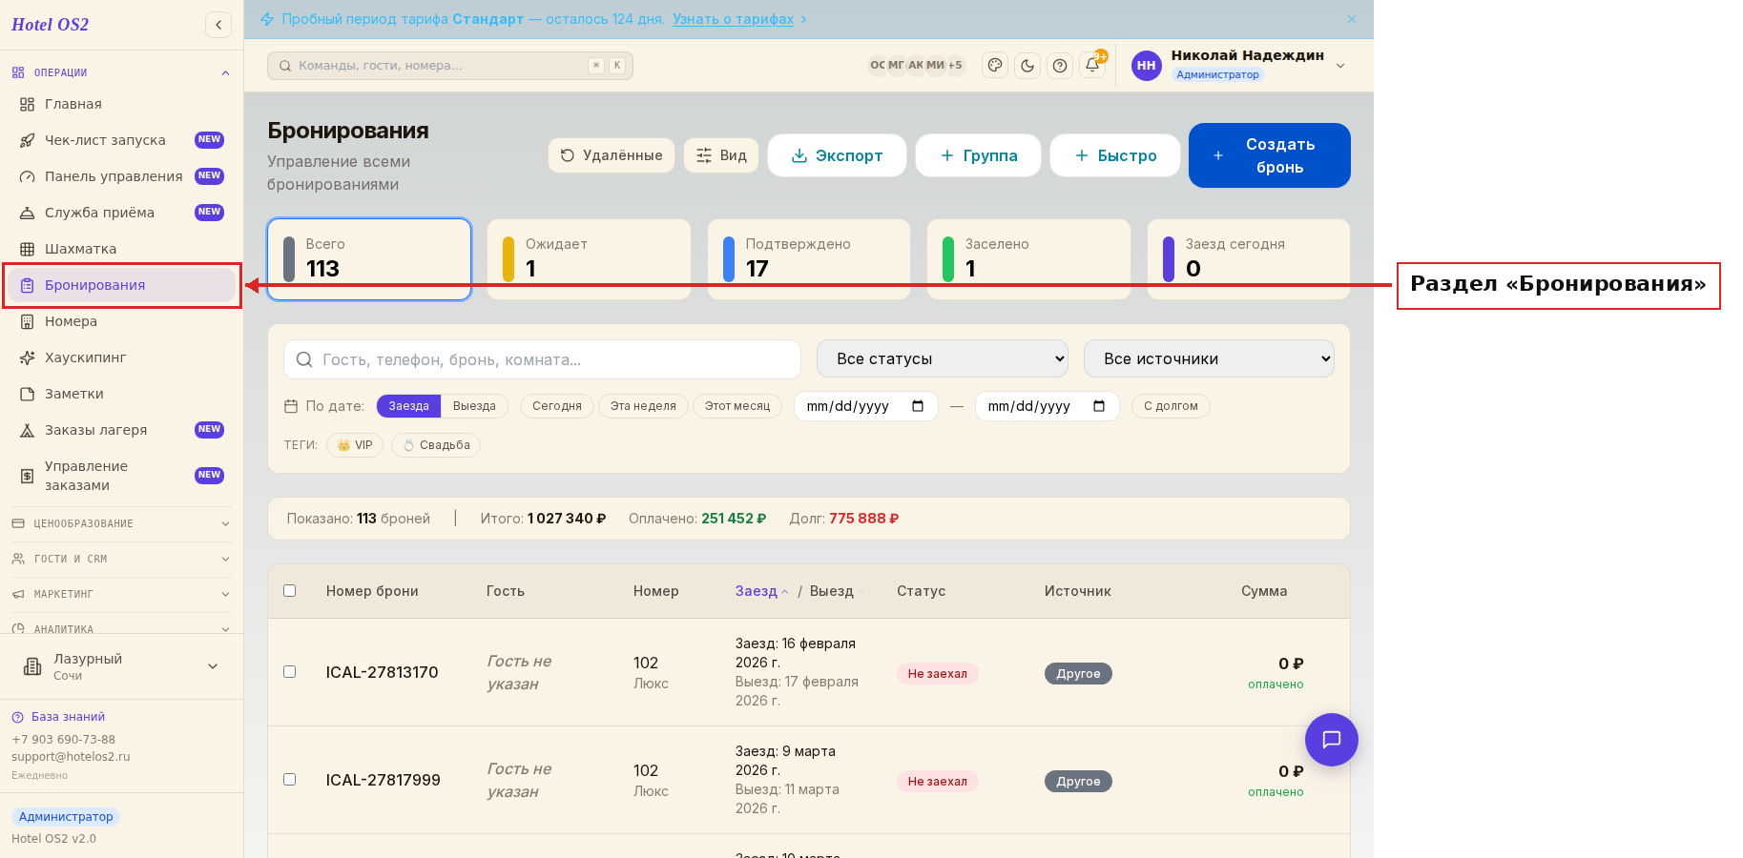Open Шахматка section
The width and height of the screenshot is (1743, 858).
pos(122,249)
